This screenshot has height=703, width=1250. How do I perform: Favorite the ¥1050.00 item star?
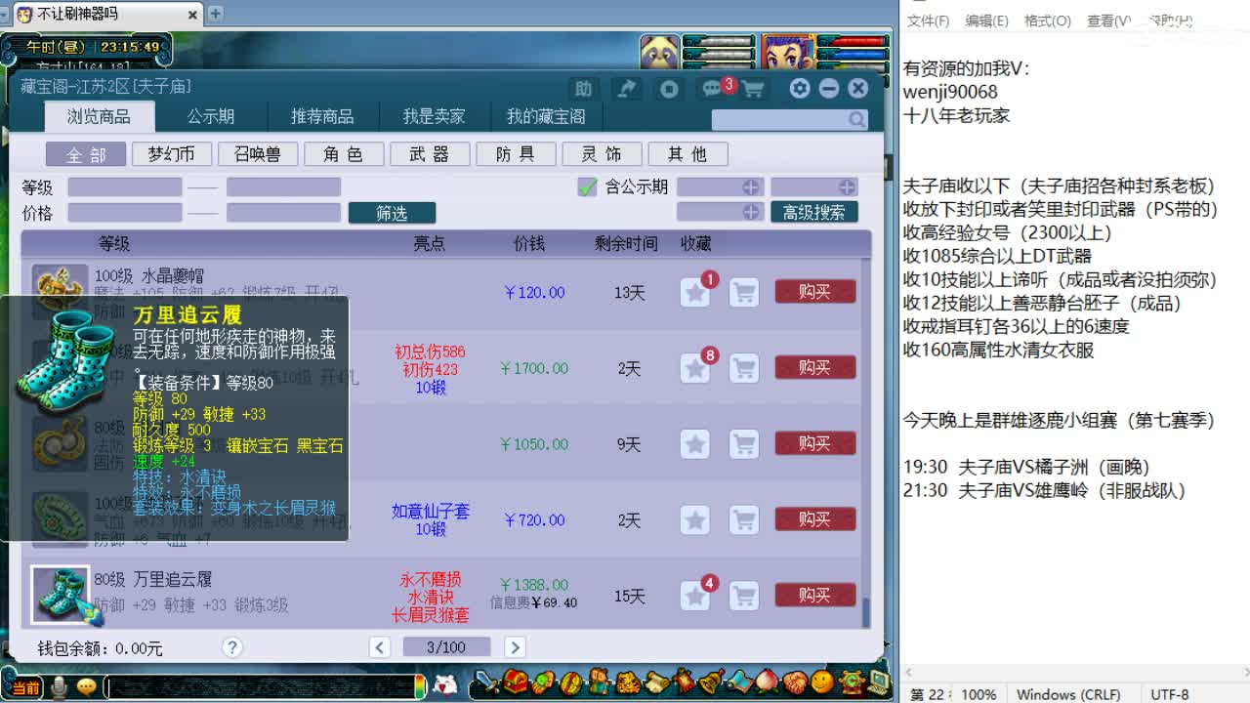coord(695,443)
